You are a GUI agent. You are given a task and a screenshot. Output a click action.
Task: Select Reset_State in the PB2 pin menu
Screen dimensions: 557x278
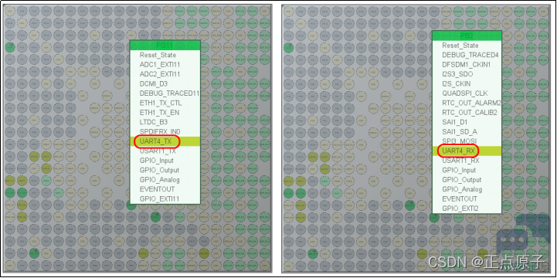click(467, 46)
